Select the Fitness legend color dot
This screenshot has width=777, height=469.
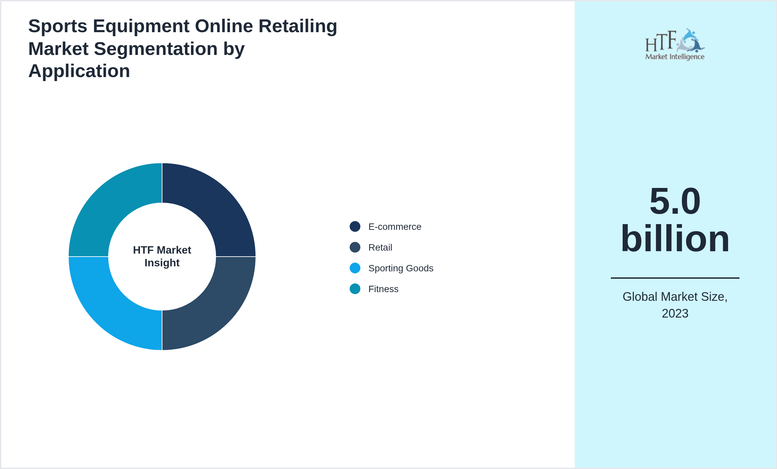(x=355, y=289)
